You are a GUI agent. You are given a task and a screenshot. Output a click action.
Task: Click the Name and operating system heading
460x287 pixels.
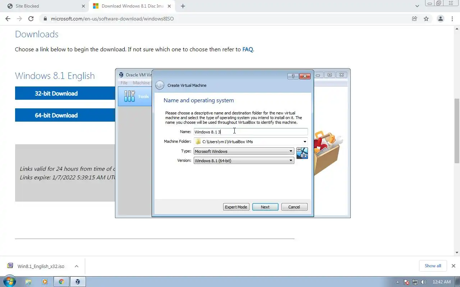(199, 100)
